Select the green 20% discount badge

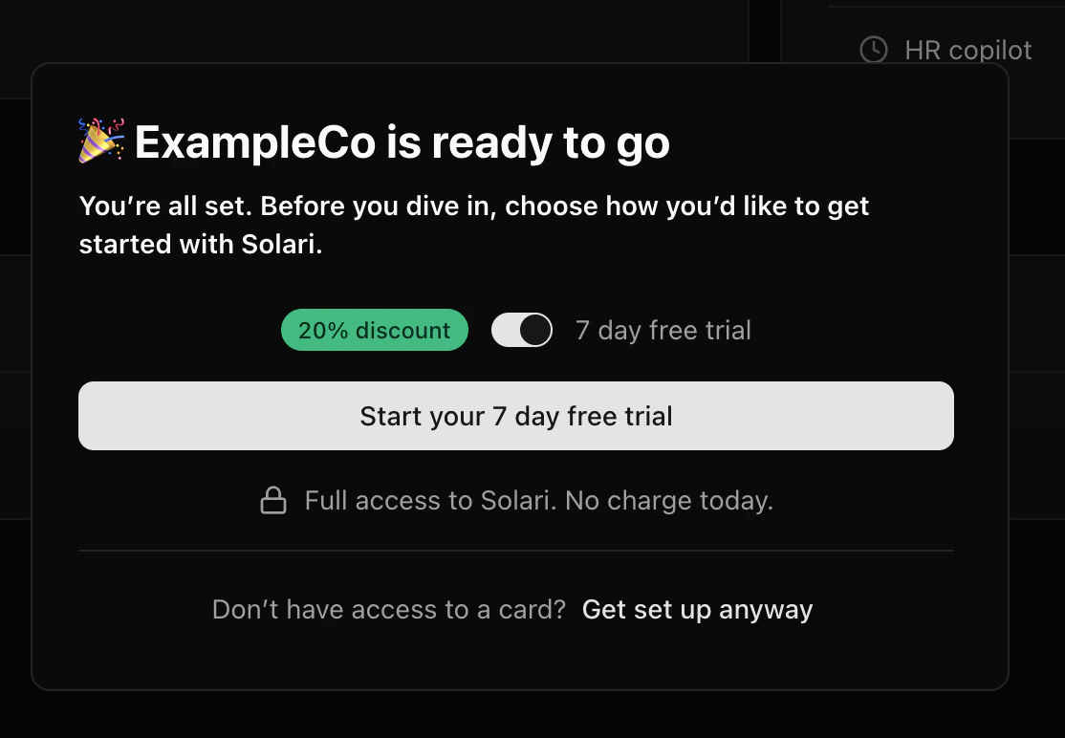click(x=374, y=330)
